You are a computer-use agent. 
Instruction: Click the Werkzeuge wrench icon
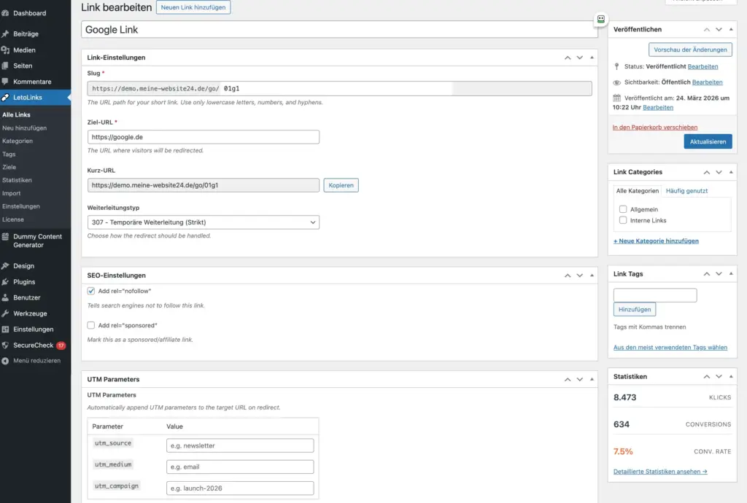point(5,313)
